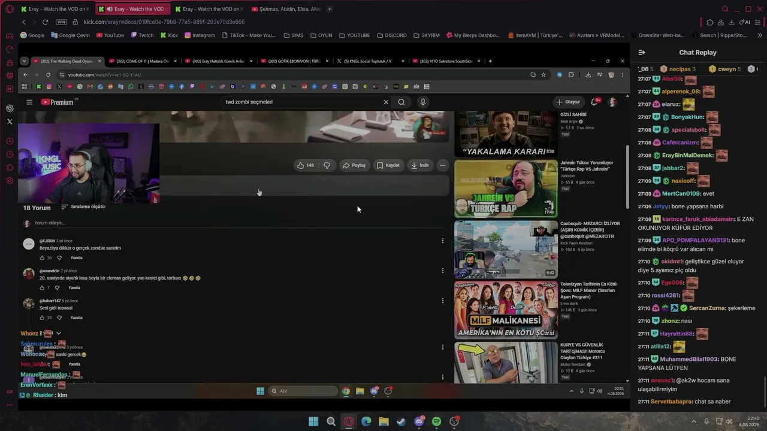
Task: Open the Twitch bookmark
Action: 142,35
